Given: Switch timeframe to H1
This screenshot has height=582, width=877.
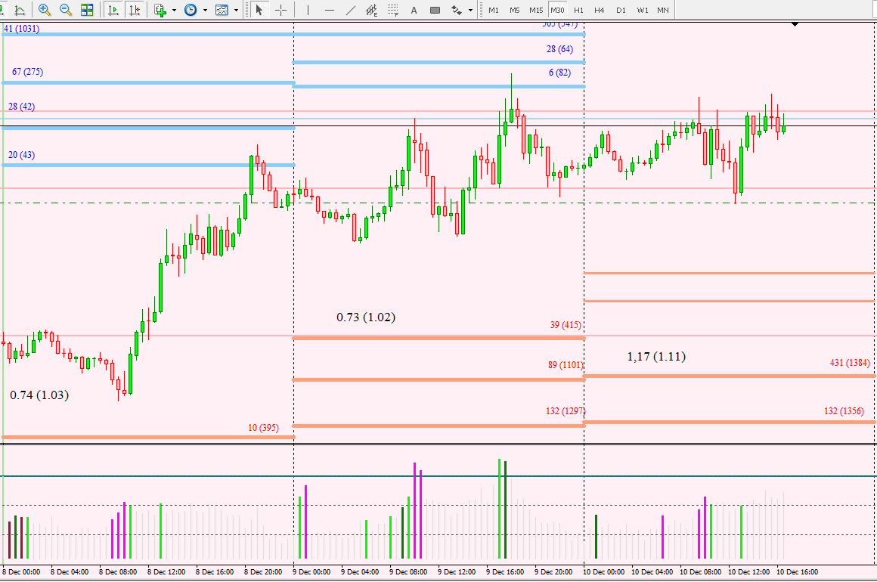Looking at the screenshot, I should [578, 10].
